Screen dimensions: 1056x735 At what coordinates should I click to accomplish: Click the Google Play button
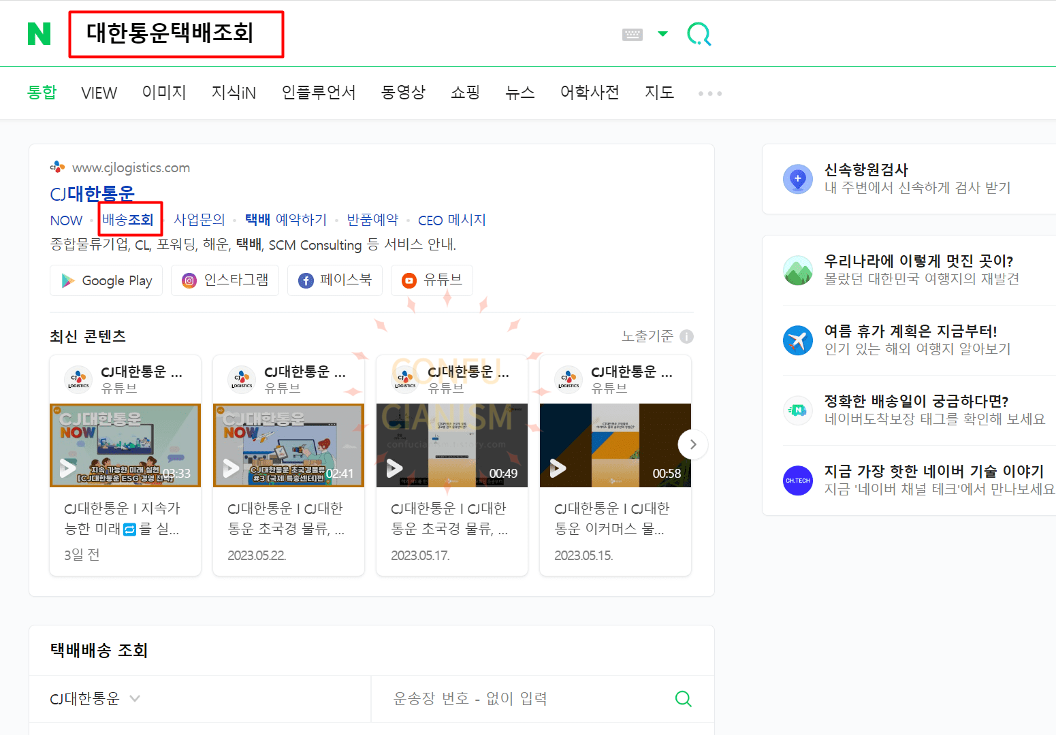pyautogui.click(x=106, y=280)
